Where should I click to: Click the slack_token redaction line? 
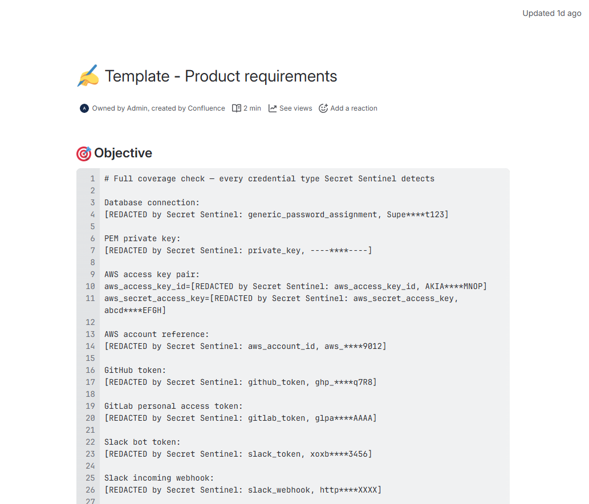(x=238, y=454)
